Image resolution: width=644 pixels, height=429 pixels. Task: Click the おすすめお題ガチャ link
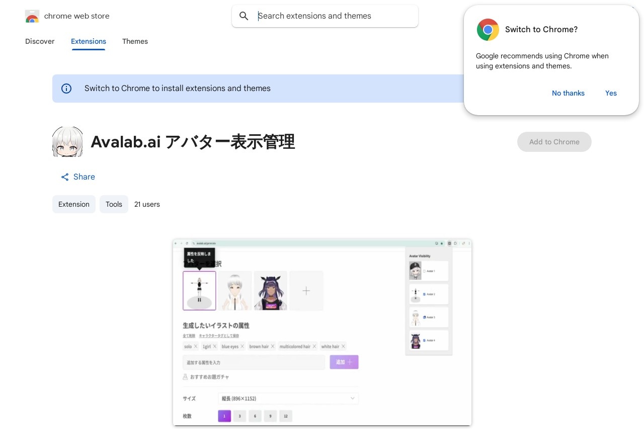[x=206, y=377]
